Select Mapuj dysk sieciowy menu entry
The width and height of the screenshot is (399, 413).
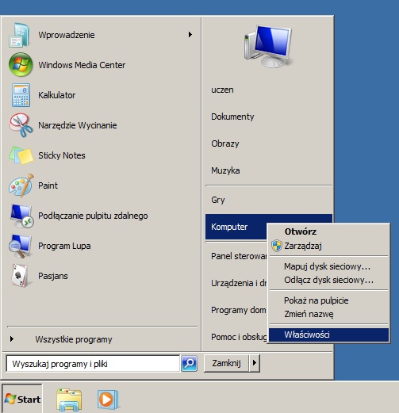tap(327, 266)
